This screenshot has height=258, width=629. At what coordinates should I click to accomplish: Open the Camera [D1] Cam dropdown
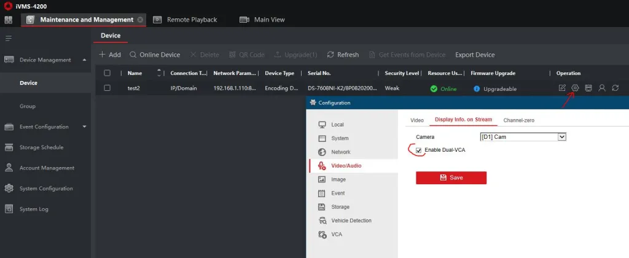click(561, 136)
